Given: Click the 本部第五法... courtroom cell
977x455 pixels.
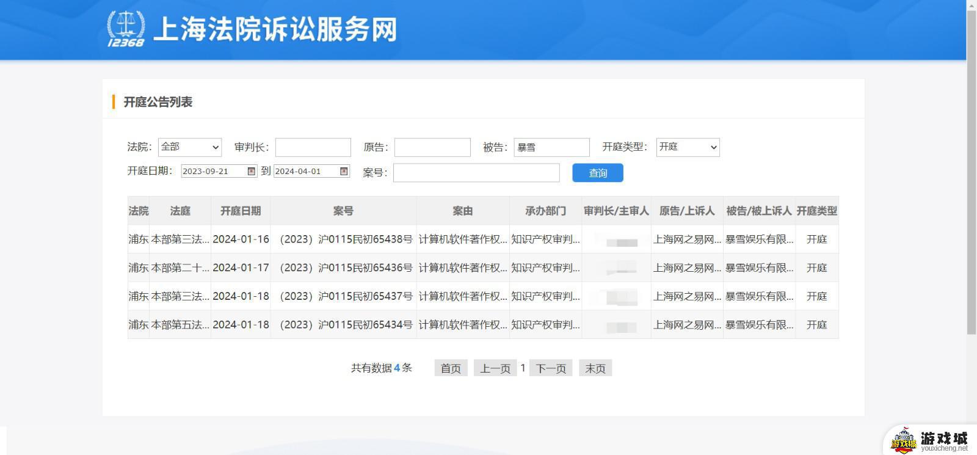Looking at the screenshot, I should pos(180,325).
